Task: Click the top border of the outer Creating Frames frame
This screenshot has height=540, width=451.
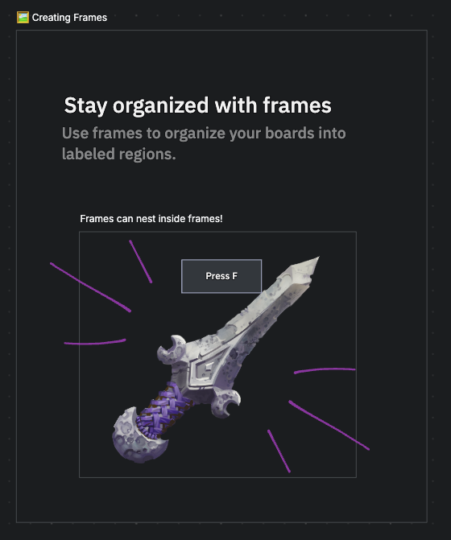Action: [221, 31]
